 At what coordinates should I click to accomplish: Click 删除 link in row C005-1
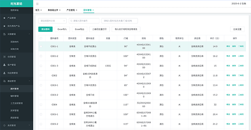[234, 114]
